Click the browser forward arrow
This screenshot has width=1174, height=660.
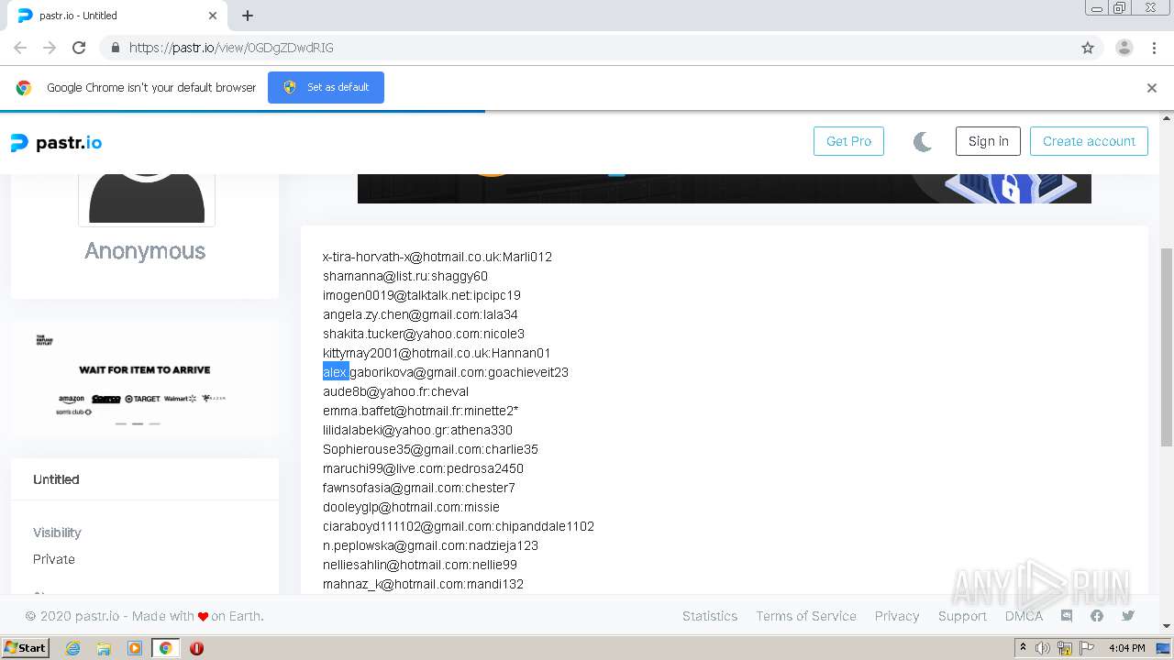point(50,48)
